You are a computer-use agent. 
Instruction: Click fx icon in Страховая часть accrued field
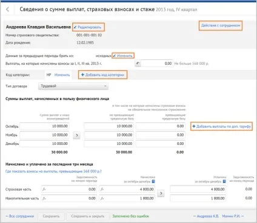102,189
